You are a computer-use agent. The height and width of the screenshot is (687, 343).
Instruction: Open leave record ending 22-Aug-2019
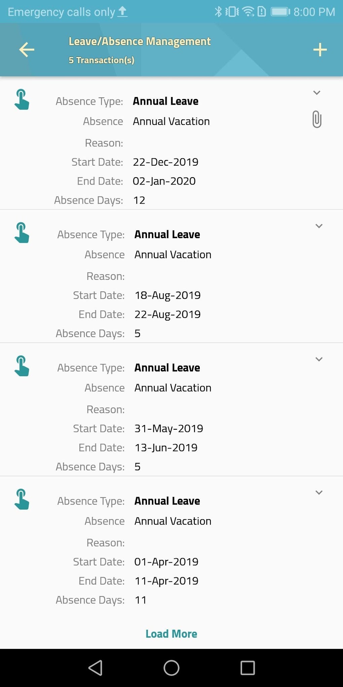[167, 315]
